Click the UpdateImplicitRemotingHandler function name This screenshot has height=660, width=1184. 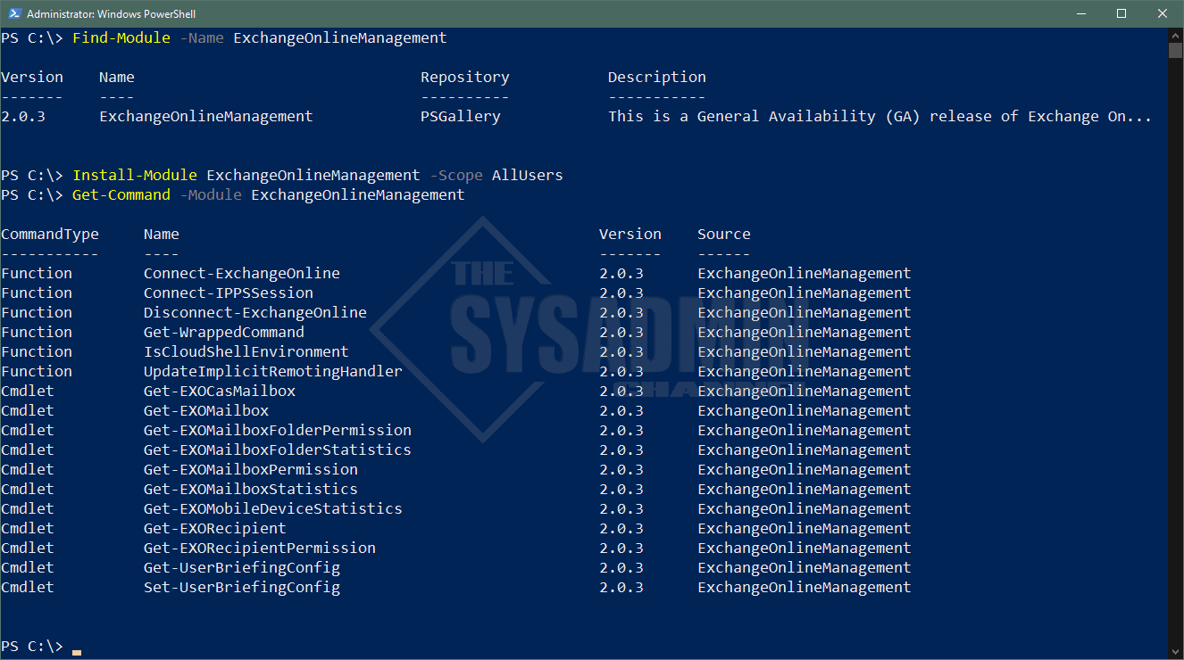pyautogui.click(x=273, y=371)
